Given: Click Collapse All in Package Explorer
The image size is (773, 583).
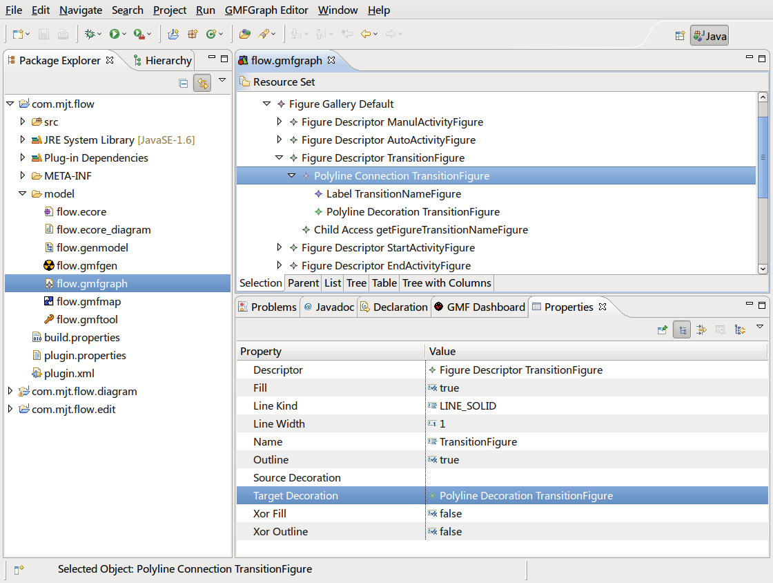Looking at the screenshot, I should point(183,83).
